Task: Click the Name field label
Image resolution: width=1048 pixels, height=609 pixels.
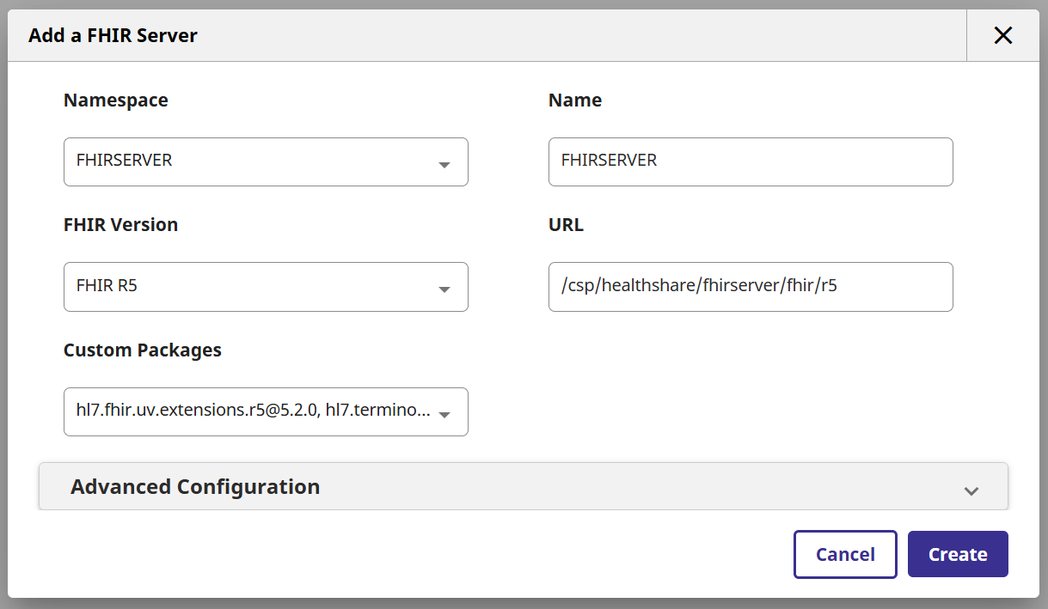Action: [574, 100]
